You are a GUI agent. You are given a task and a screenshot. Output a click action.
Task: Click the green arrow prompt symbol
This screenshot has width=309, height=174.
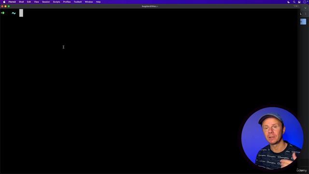(x=3, y=13)
